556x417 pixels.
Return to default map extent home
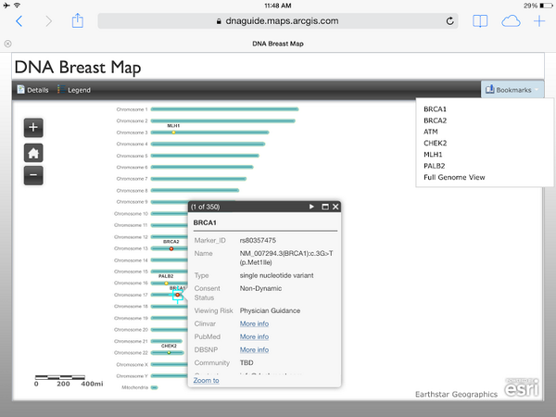33,153
